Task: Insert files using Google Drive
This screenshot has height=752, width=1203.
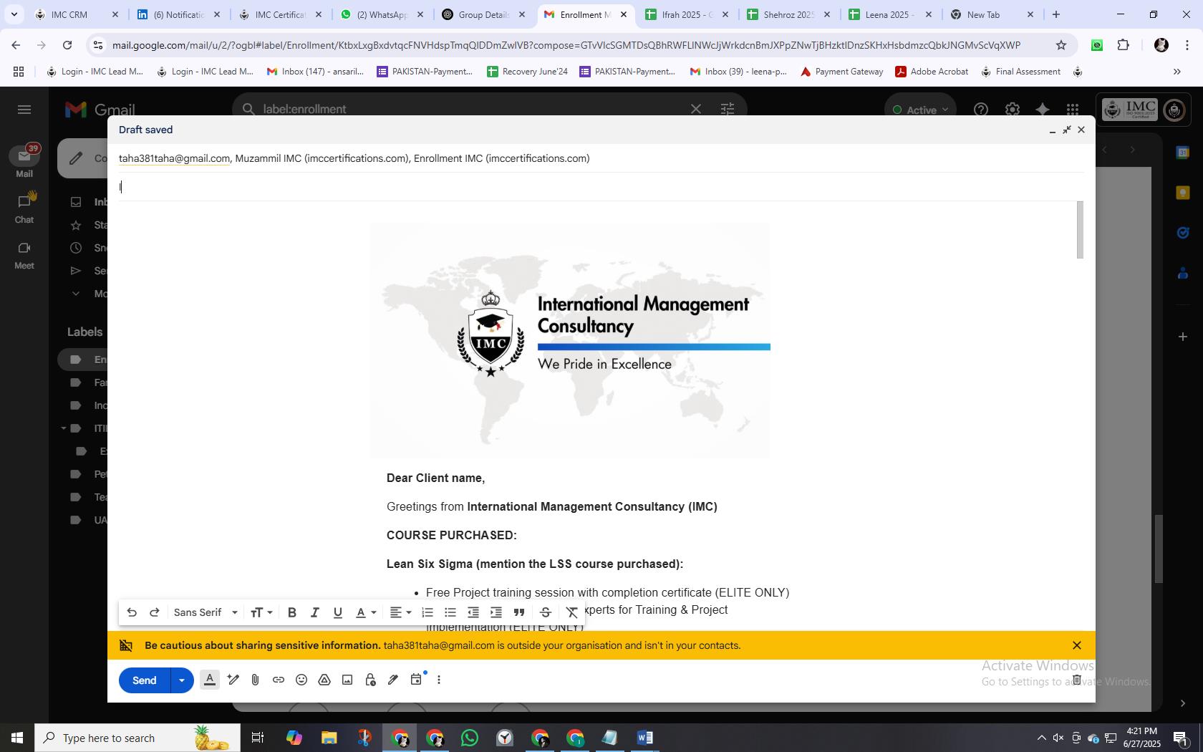Action: click(324, 680)
